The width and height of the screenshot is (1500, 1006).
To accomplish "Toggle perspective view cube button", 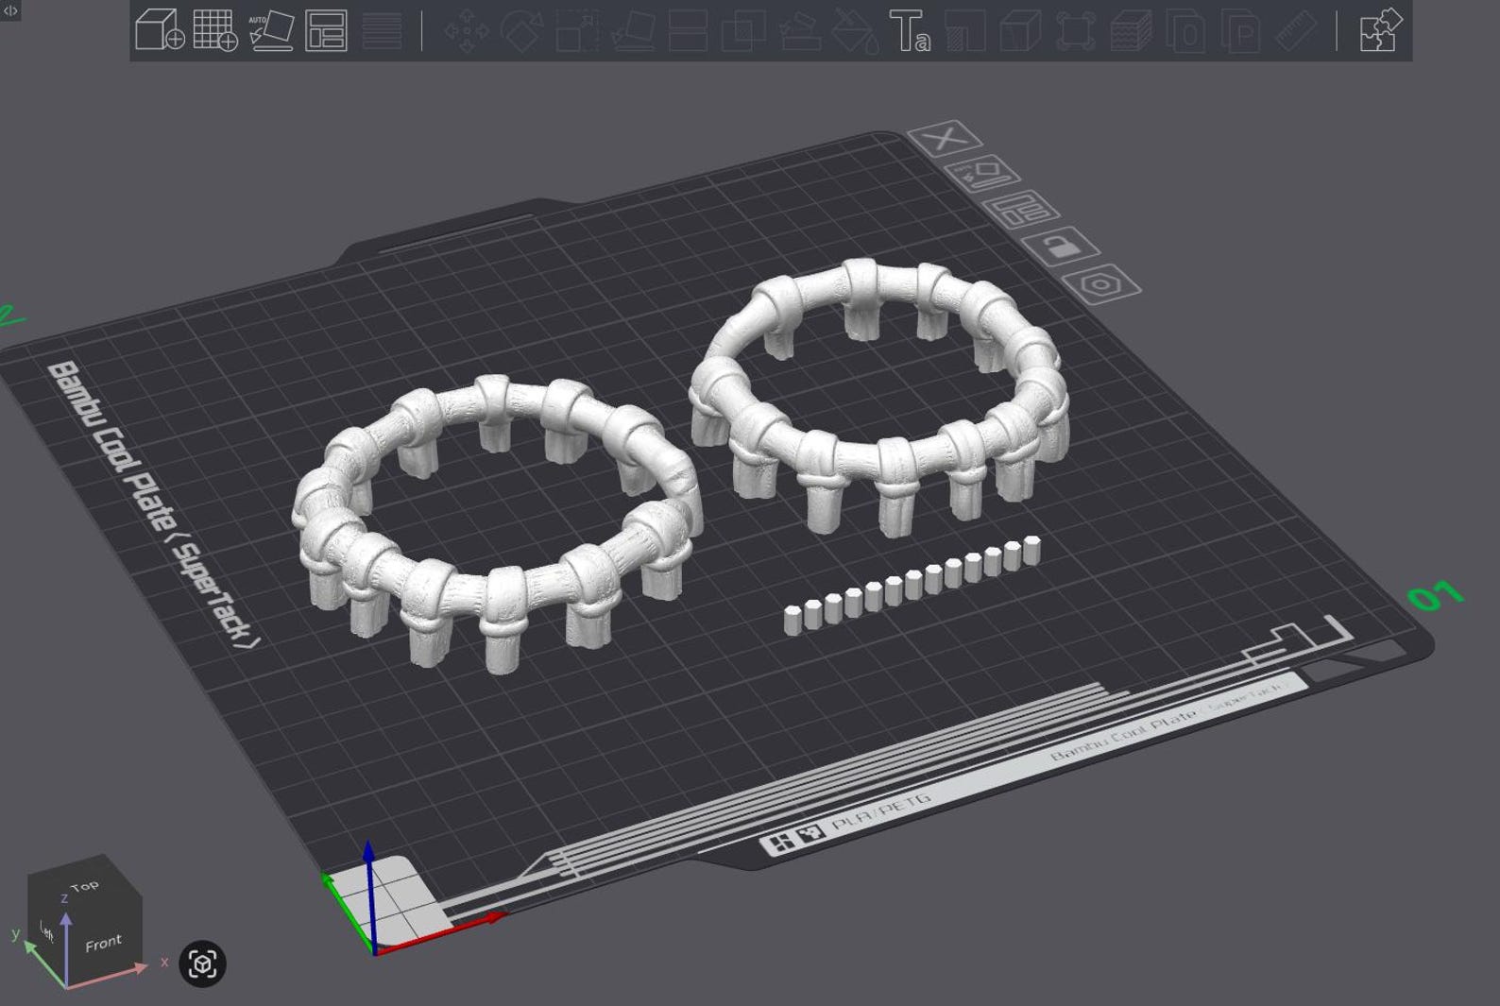I will (x=202, y=963).
